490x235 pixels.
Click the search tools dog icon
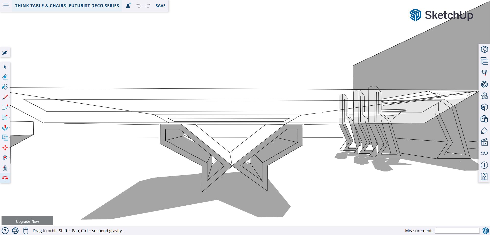(5, 53)
